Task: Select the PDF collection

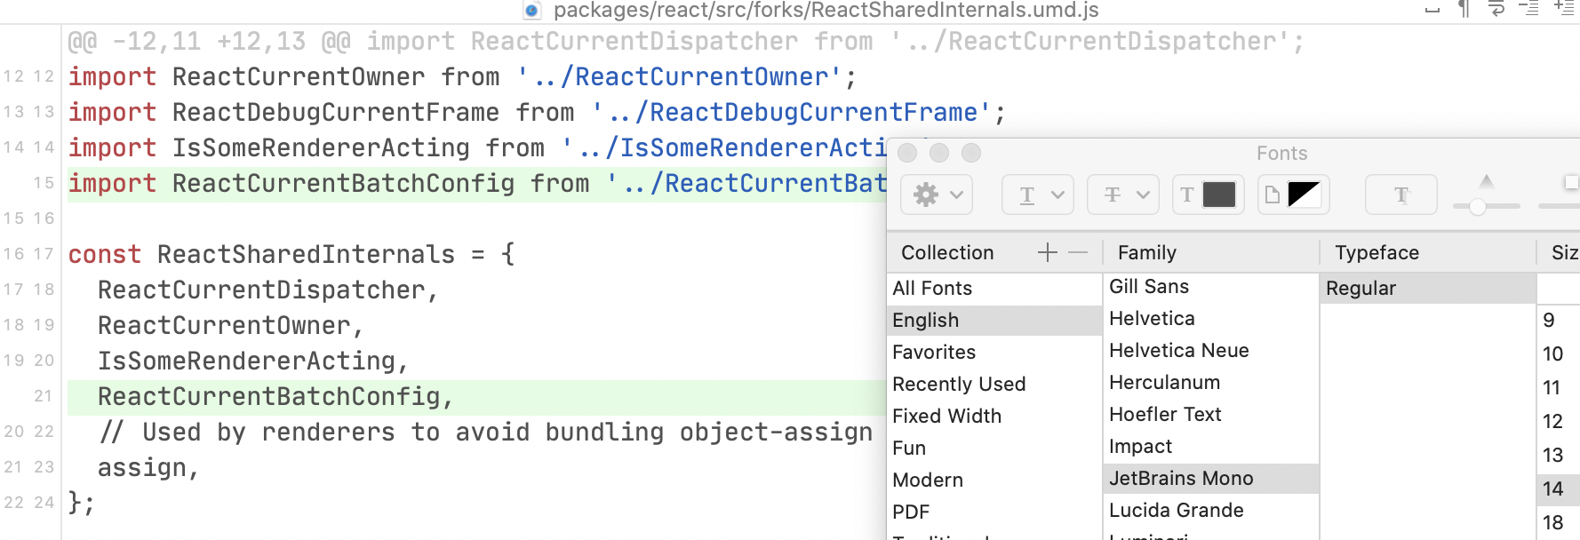Action: pyautogui.click(x=994, y=512)
